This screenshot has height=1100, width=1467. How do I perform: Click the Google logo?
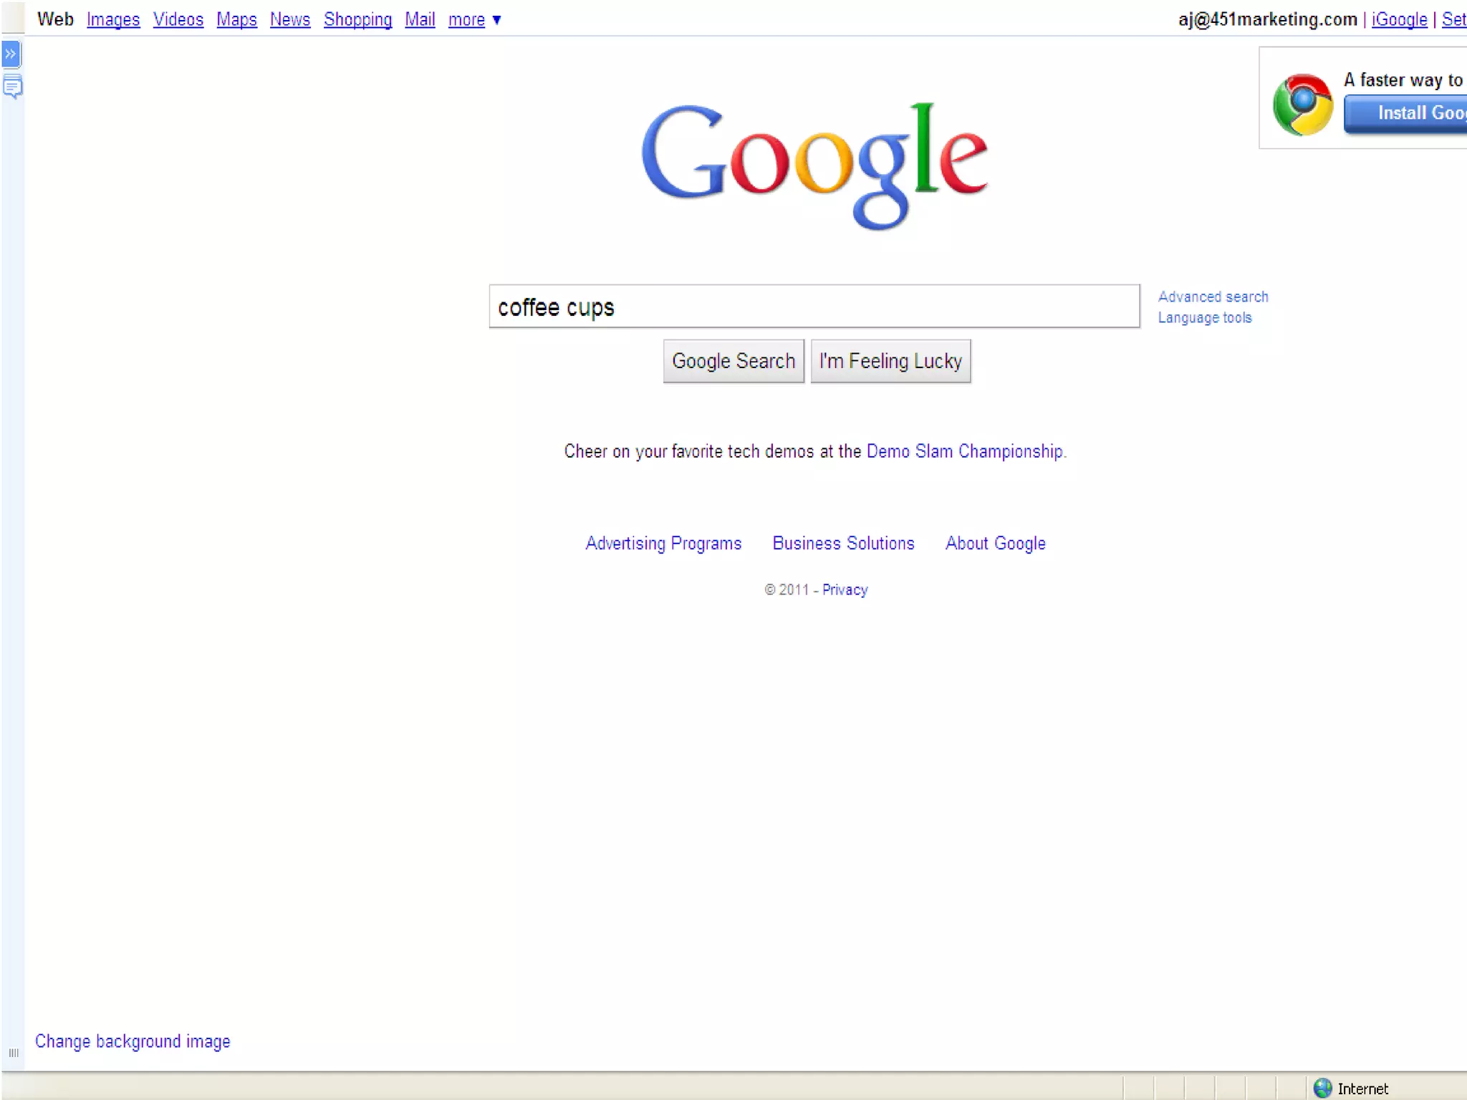point(814,165)
